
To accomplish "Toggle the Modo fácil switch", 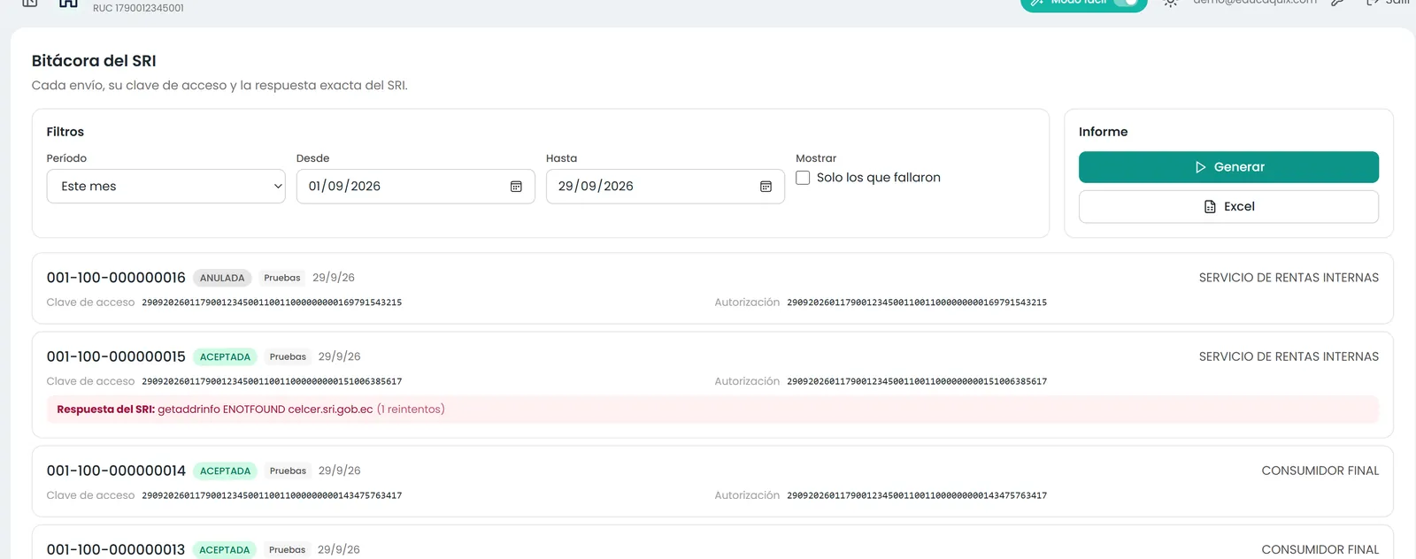I will 1126,3.
